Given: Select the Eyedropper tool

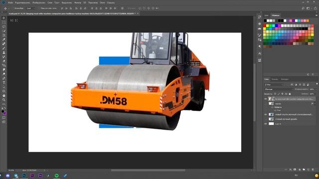Looking at the screenshot, I should point(3,40).
